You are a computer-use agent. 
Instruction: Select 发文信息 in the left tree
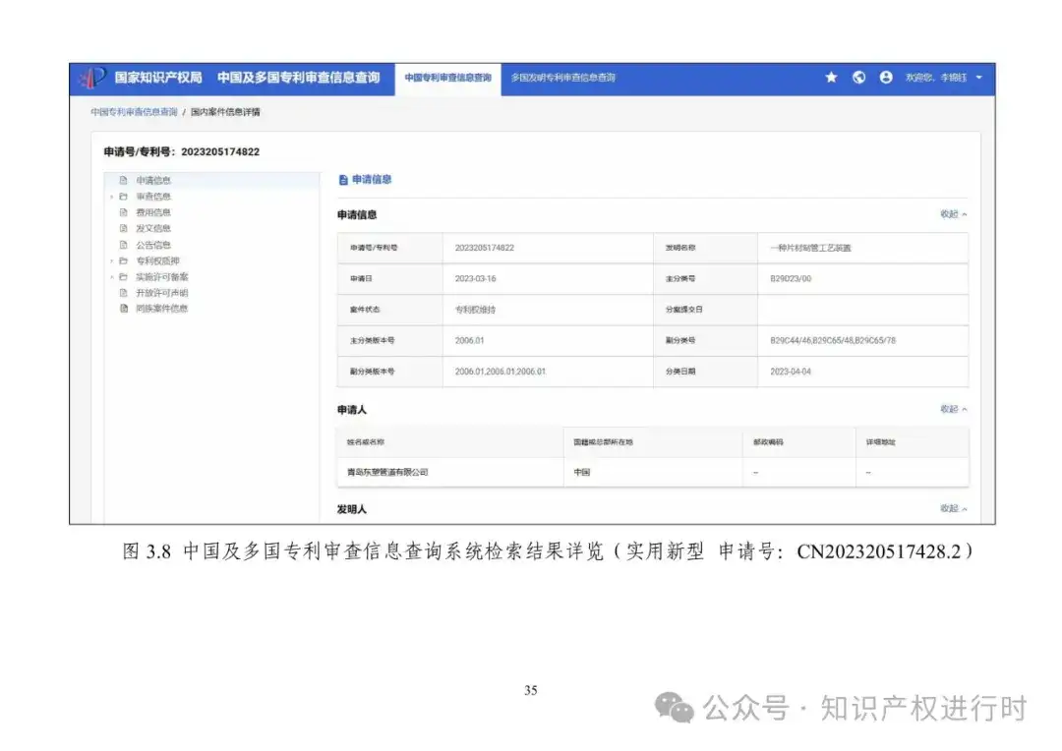pos(153,229)
